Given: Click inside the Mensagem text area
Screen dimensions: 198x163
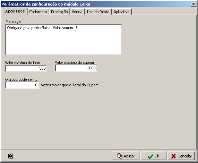Looking at the screenshot, I should point(64,40).
